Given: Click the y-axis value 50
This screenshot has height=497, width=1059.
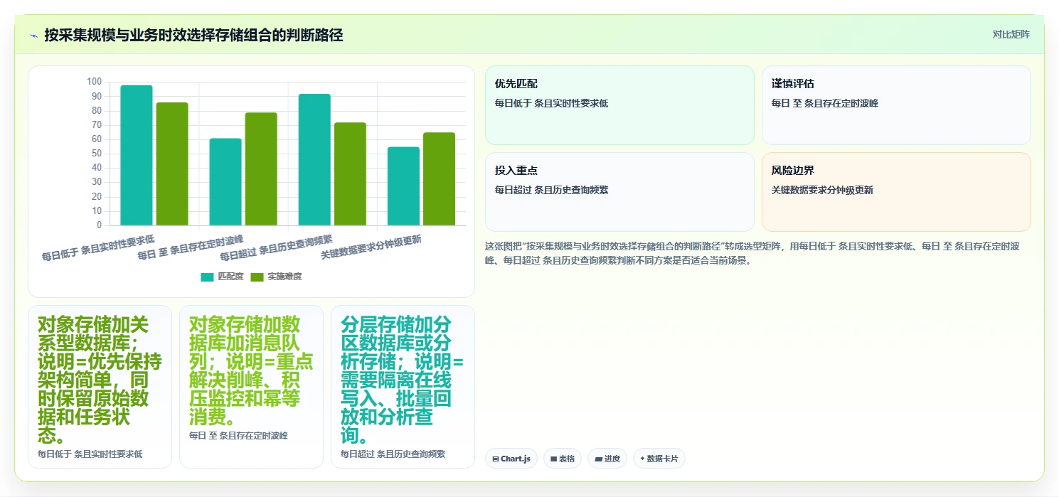Looking at the screenshot, I should pos(97,154).
